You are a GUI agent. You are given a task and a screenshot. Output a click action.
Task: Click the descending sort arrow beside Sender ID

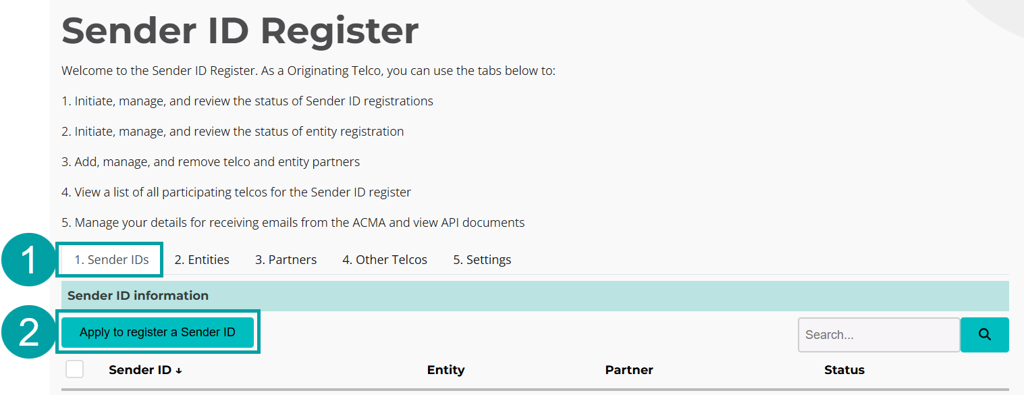(x=178, y=370)
